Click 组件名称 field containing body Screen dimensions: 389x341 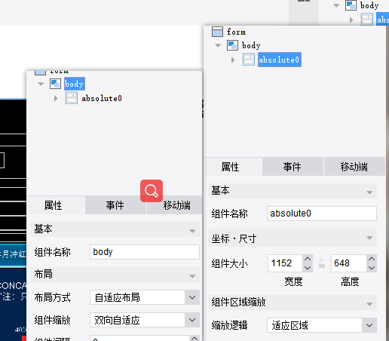point(145,252)
